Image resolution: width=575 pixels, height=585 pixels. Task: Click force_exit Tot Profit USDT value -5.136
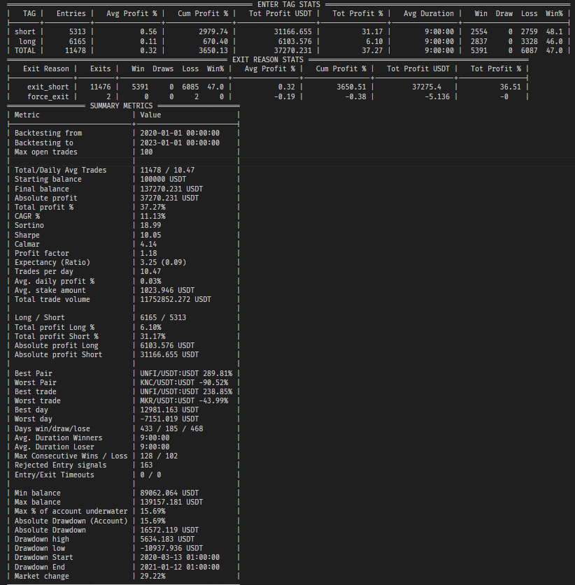point(437,96)
